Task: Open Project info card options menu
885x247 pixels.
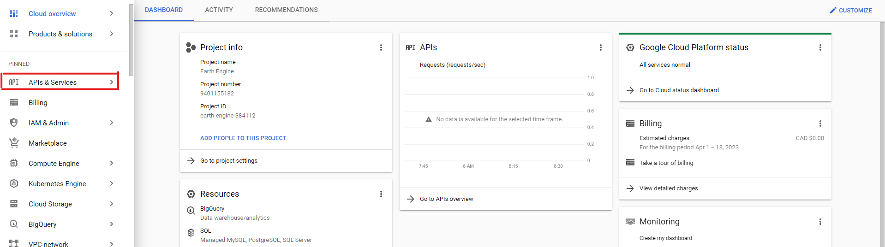Action: (381, 47)
